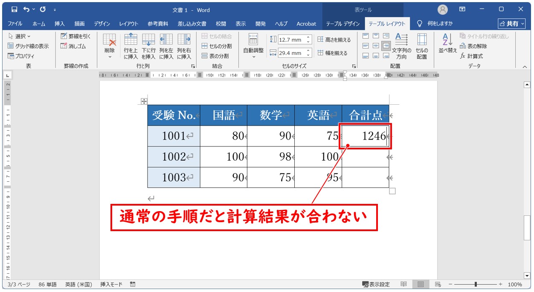The image size is (534, 292).
Task: Open the 削除 delete dropdown menu
Action: (x=110, y=46)
